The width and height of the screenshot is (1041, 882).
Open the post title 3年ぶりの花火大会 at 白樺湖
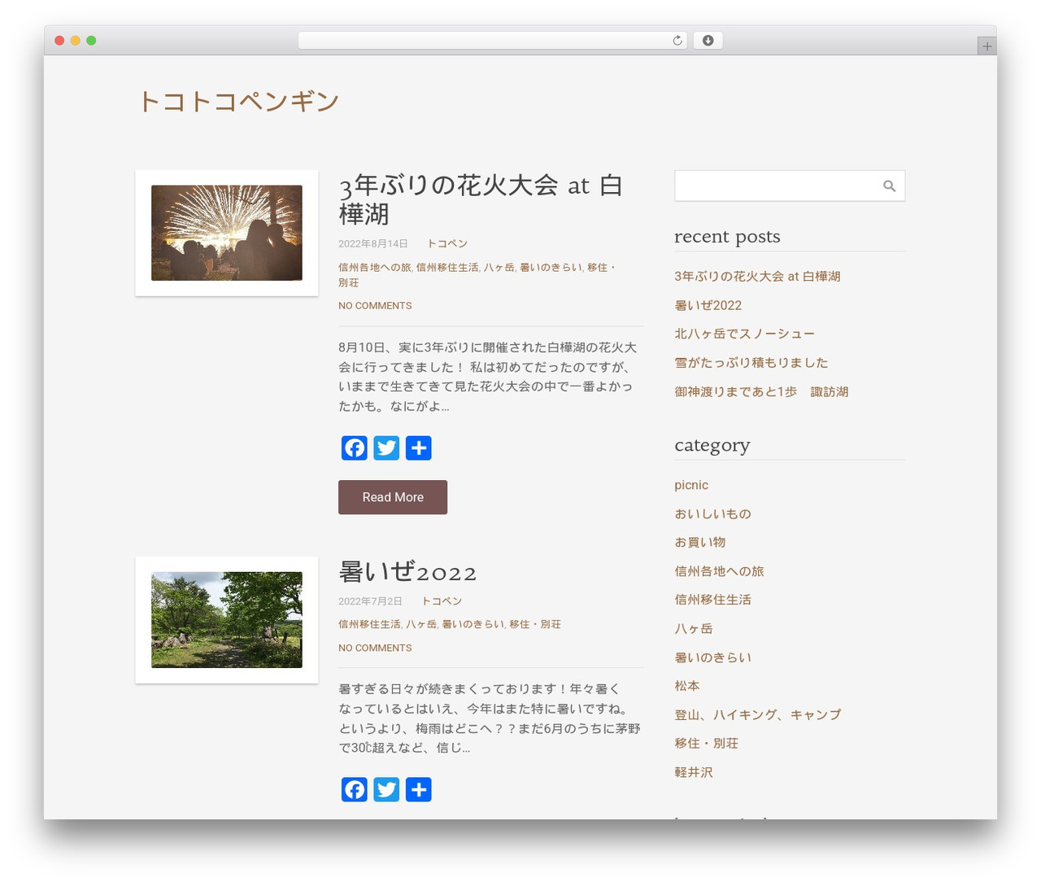(x=481, y=199)
